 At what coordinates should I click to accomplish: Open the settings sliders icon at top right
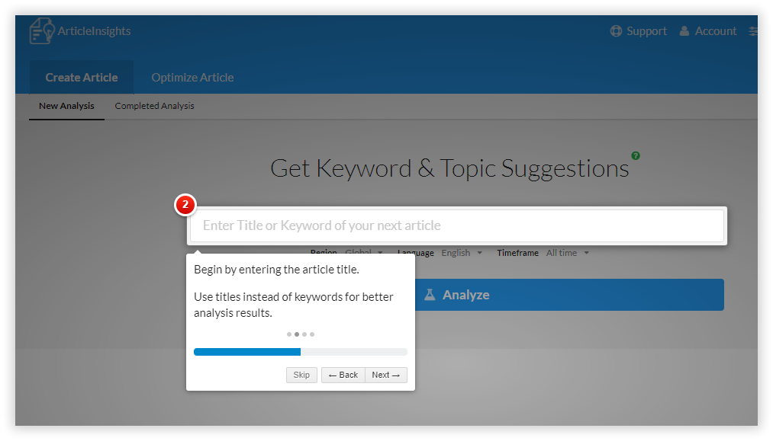[x=753, y=31]
